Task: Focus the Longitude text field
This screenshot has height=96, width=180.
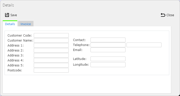Action: 108,65
